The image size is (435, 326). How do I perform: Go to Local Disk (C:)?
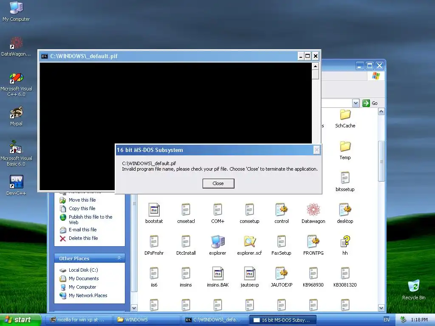coord(83,270)
